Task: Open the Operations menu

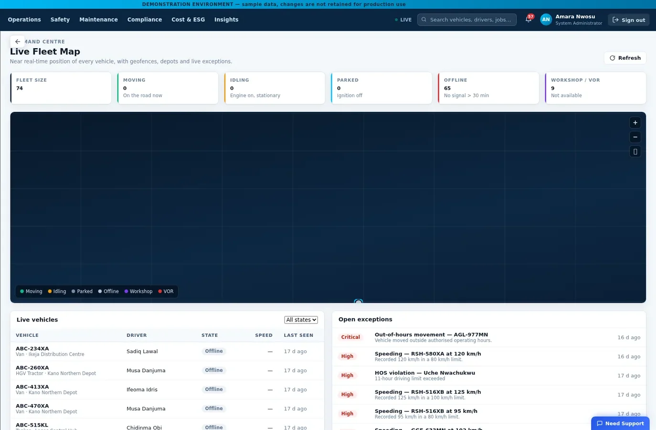Action: [24, 20]
